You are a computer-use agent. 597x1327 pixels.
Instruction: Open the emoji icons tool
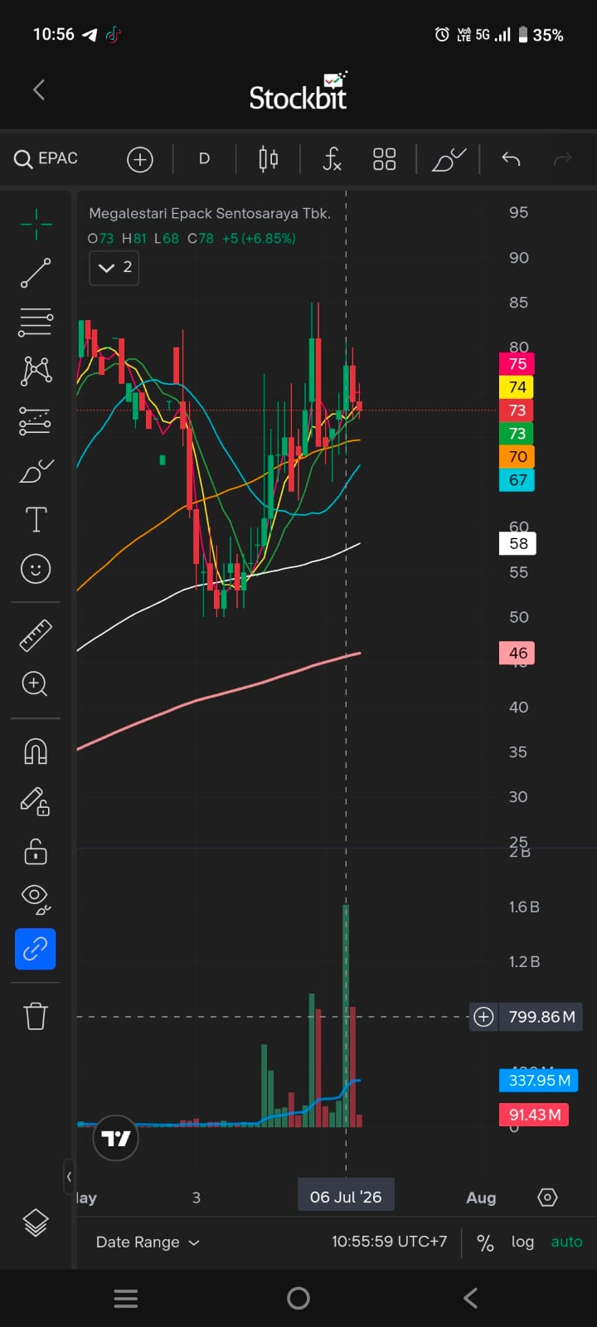pyautogui.click(x=36, y=569)
